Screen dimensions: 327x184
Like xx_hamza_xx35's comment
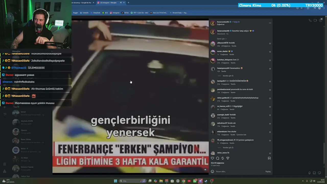point(270,107)
